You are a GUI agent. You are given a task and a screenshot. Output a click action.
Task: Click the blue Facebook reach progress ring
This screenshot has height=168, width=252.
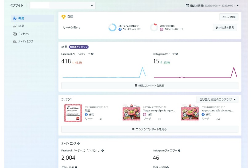click(112, 27)
